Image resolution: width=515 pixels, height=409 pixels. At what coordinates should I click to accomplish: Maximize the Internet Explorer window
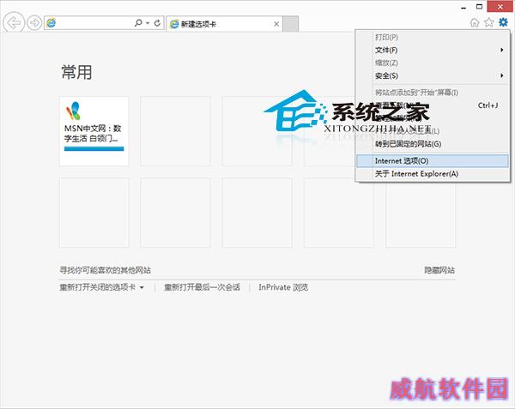[x=479, y=7]
